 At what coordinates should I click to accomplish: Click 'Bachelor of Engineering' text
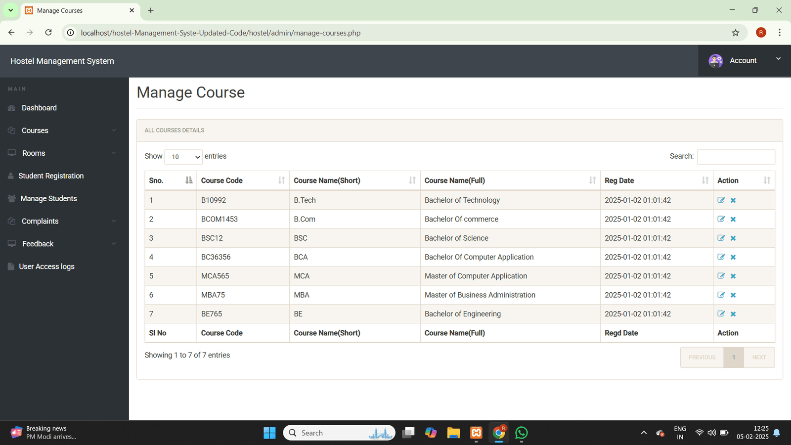[x=463, y=314]
